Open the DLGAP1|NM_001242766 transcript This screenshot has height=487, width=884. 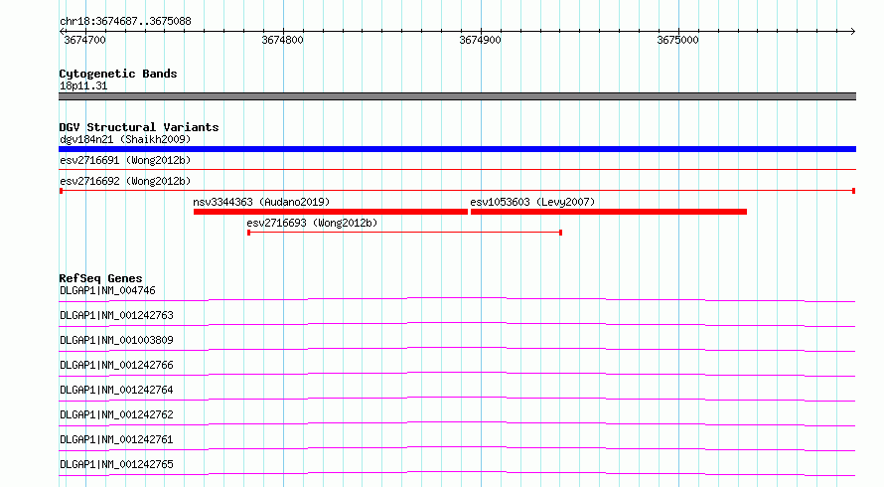(x=116, y=365)
